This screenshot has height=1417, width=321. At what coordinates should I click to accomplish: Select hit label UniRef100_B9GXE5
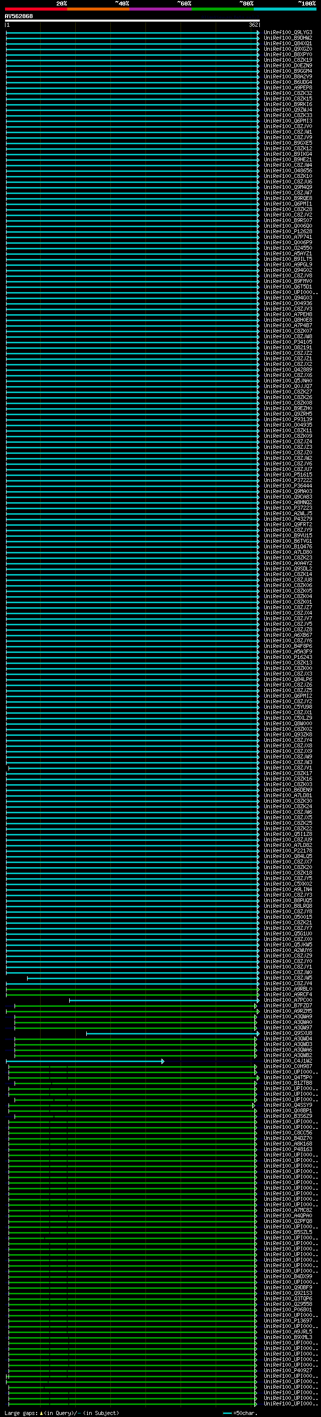tap(288, 143)
